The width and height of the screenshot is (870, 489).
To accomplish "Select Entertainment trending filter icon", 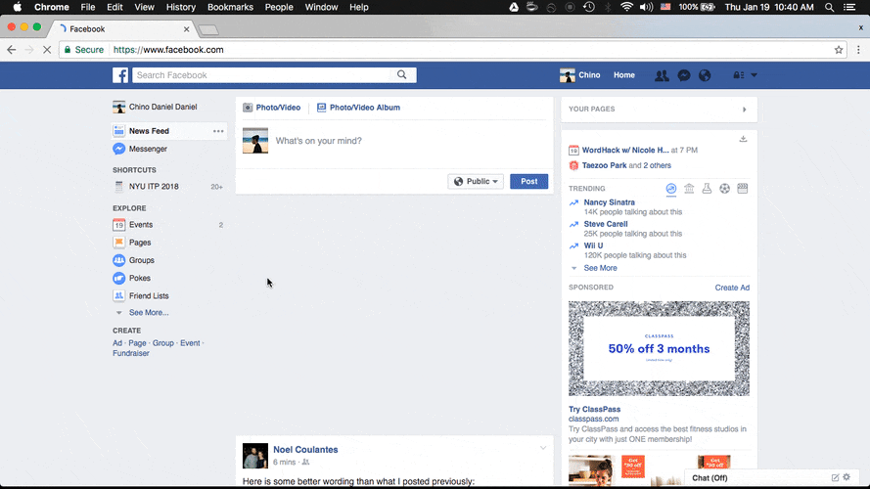I will point(743,189).
